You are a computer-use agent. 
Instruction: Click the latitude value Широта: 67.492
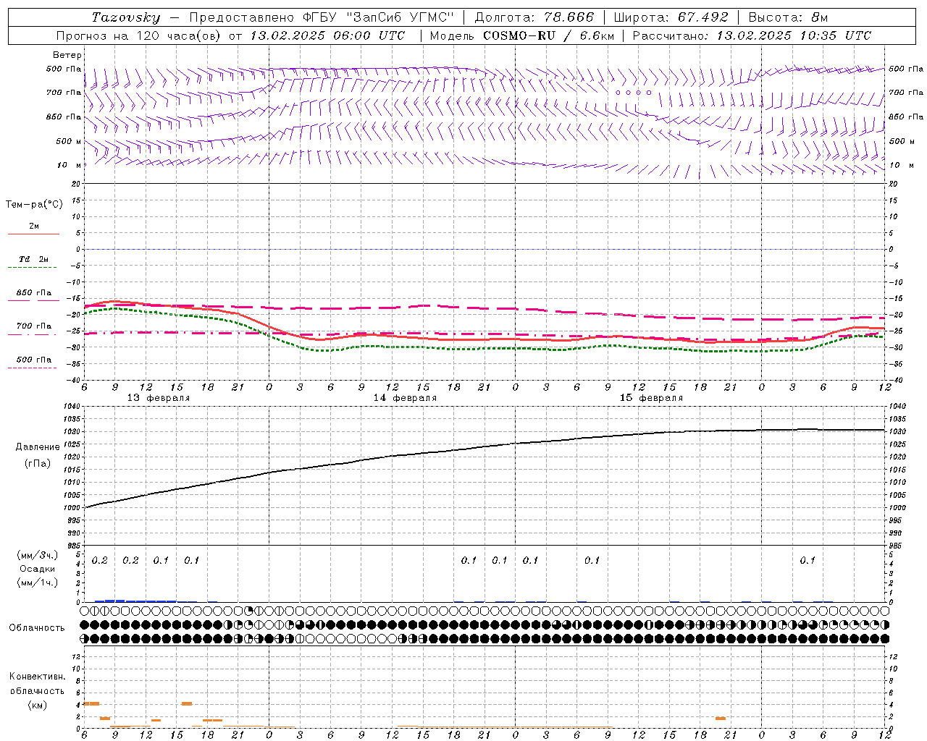pos(671,17)
